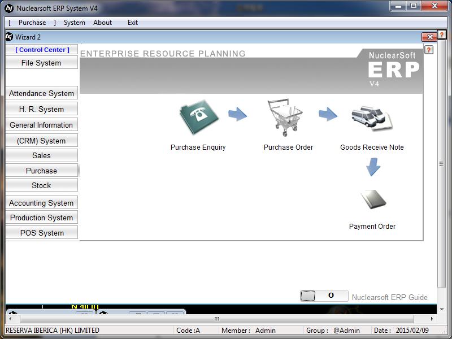This screenshot has width=452, height=339.
Task: Click the Nuclearsoft app icon in the main title bar
Action: click(9, 8)
